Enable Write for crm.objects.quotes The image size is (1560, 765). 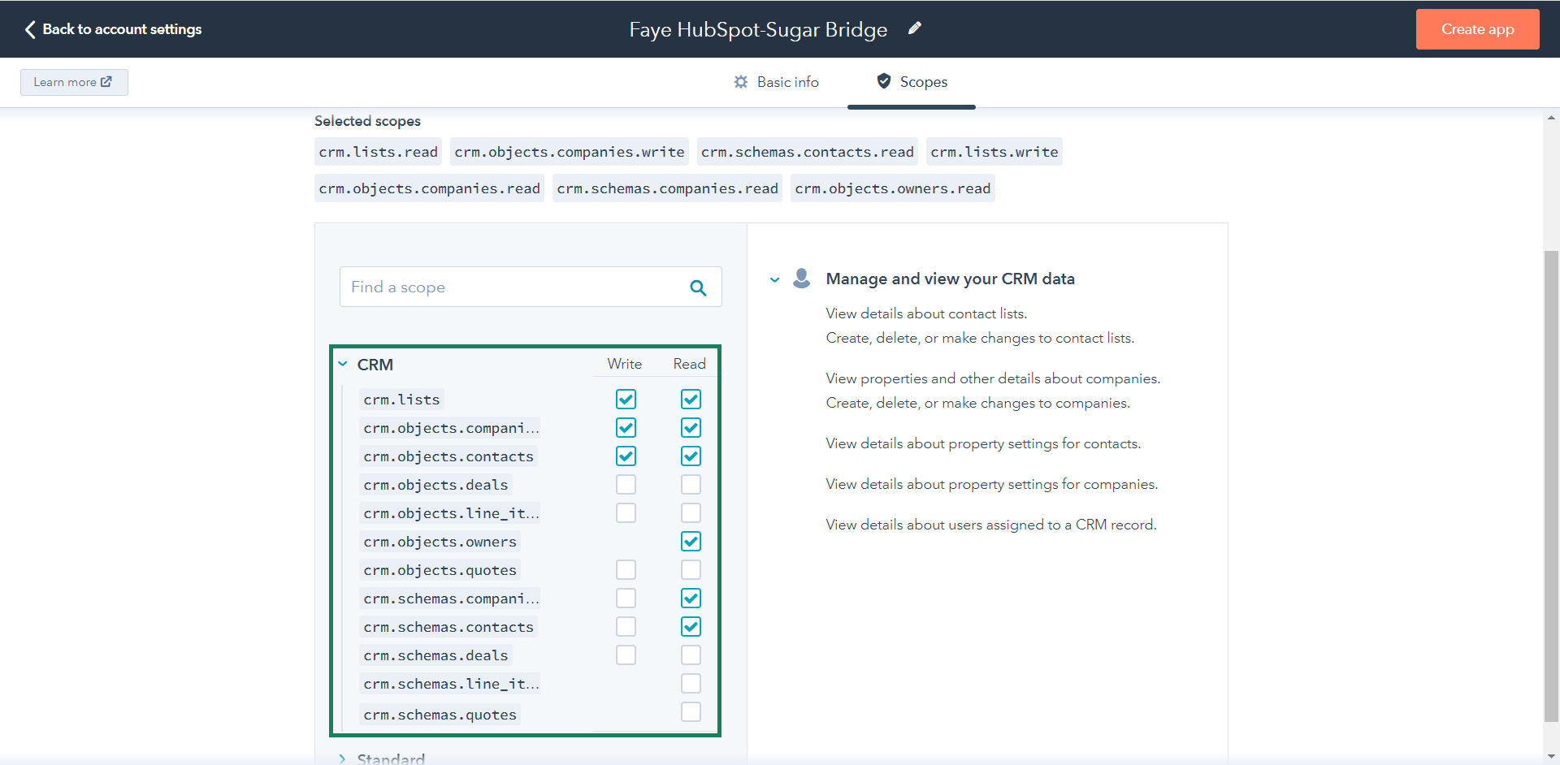626,570
